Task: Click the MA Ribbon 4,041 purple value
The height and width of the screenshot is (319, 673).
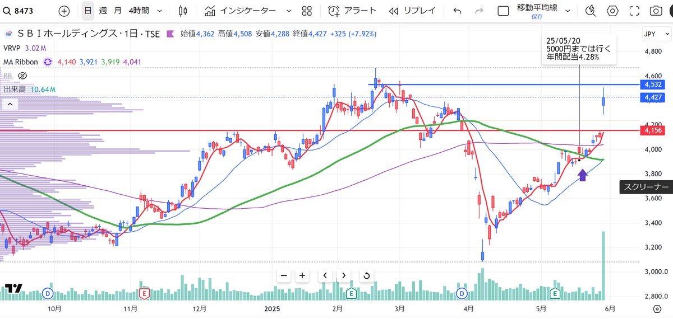Action: point(133,62)
